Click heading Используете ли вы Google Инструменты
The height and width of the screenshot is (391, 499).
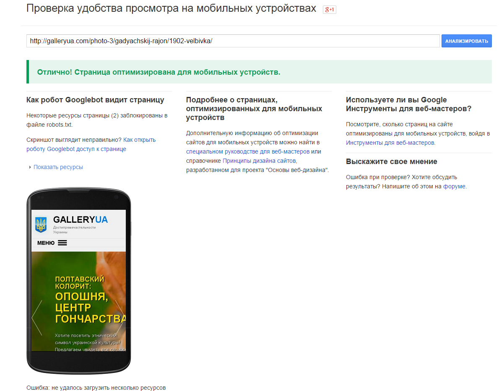pyautogui.click(x=408, y=104)
